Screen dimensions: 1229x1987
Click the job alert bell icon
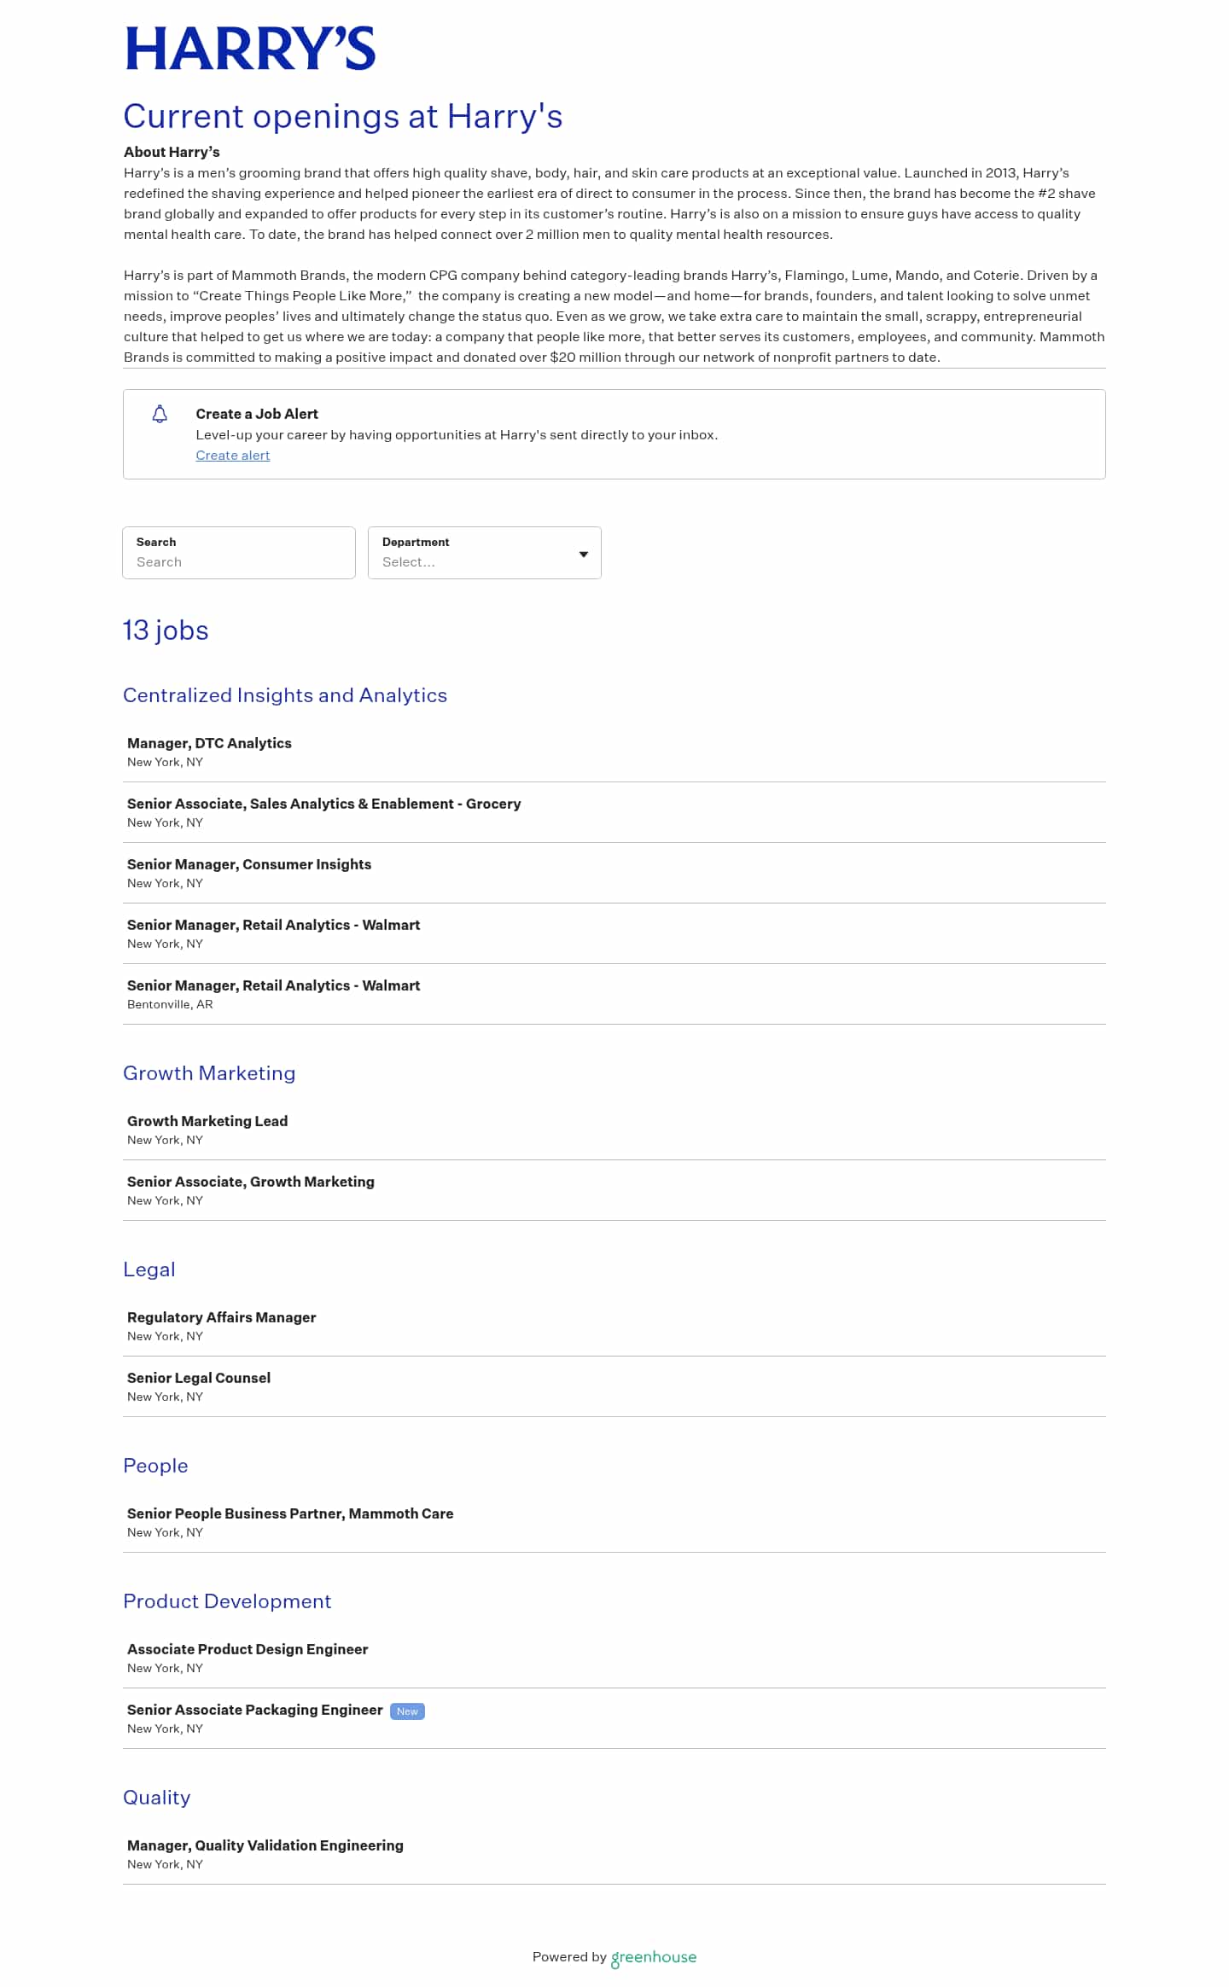point(160,414)
